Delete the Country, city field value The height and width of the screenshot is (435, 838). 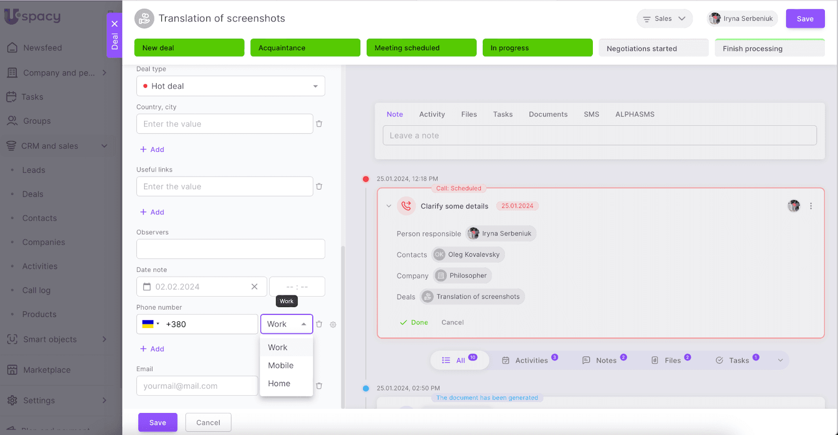[319, 124]
